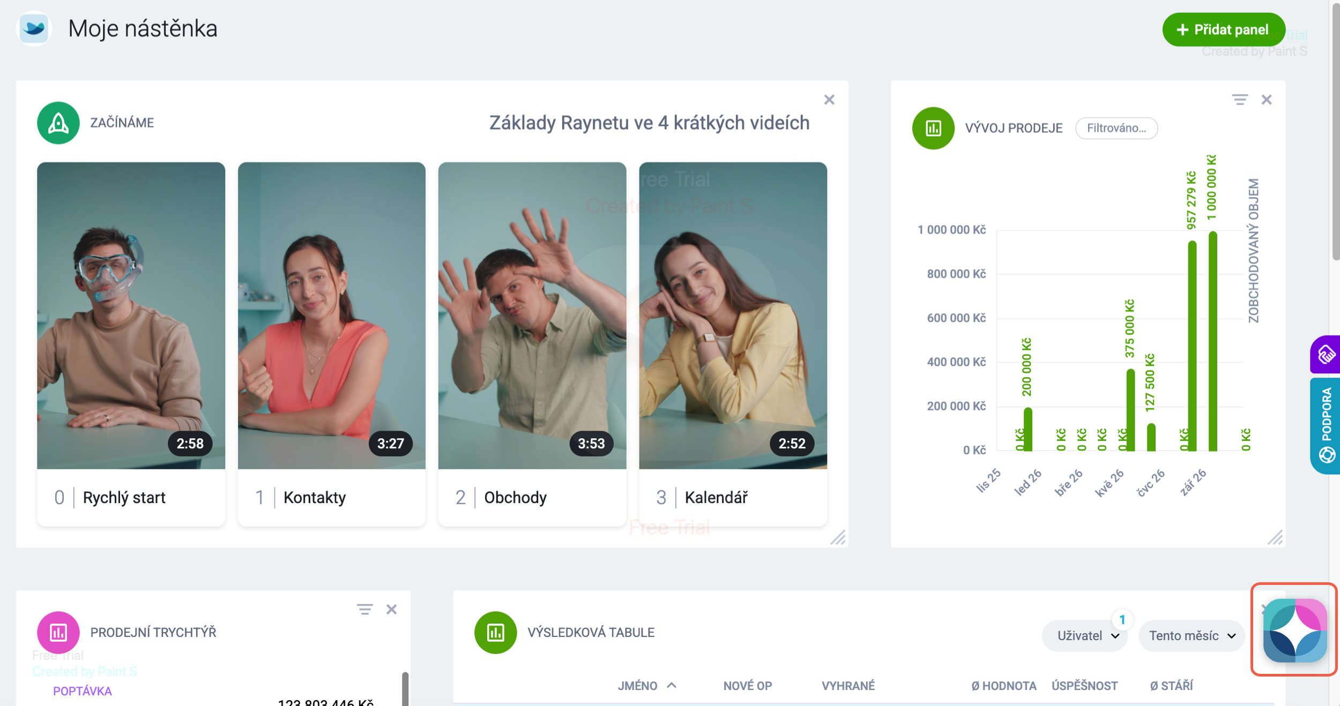Click the Výsledková tabule green chart icon
This screenshot has width=1340, height=706.
[x=496, y=633]
